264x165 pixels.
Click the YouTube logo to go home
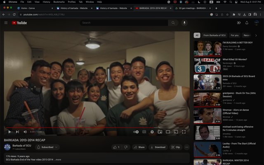point(20,23)
